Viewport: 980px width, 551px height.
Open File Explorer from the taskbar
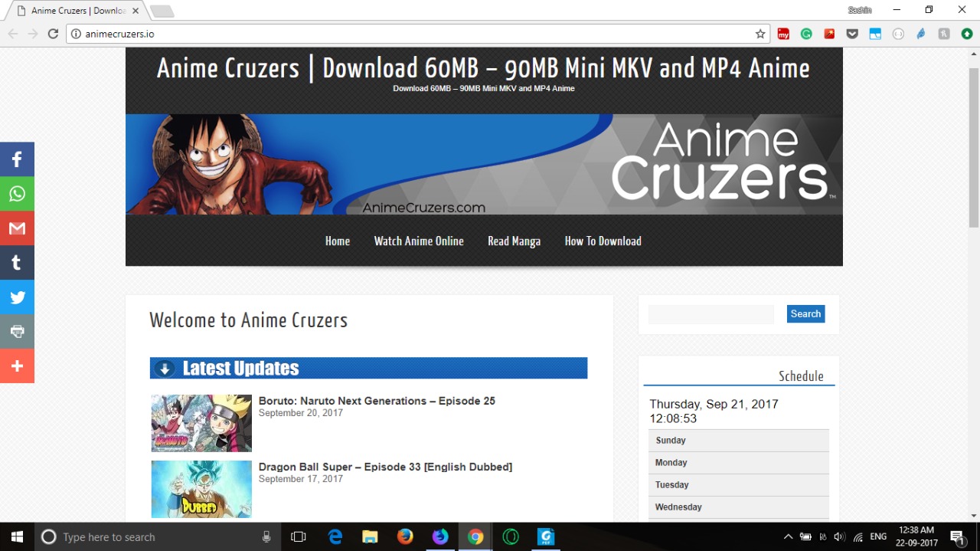(370, 536)
